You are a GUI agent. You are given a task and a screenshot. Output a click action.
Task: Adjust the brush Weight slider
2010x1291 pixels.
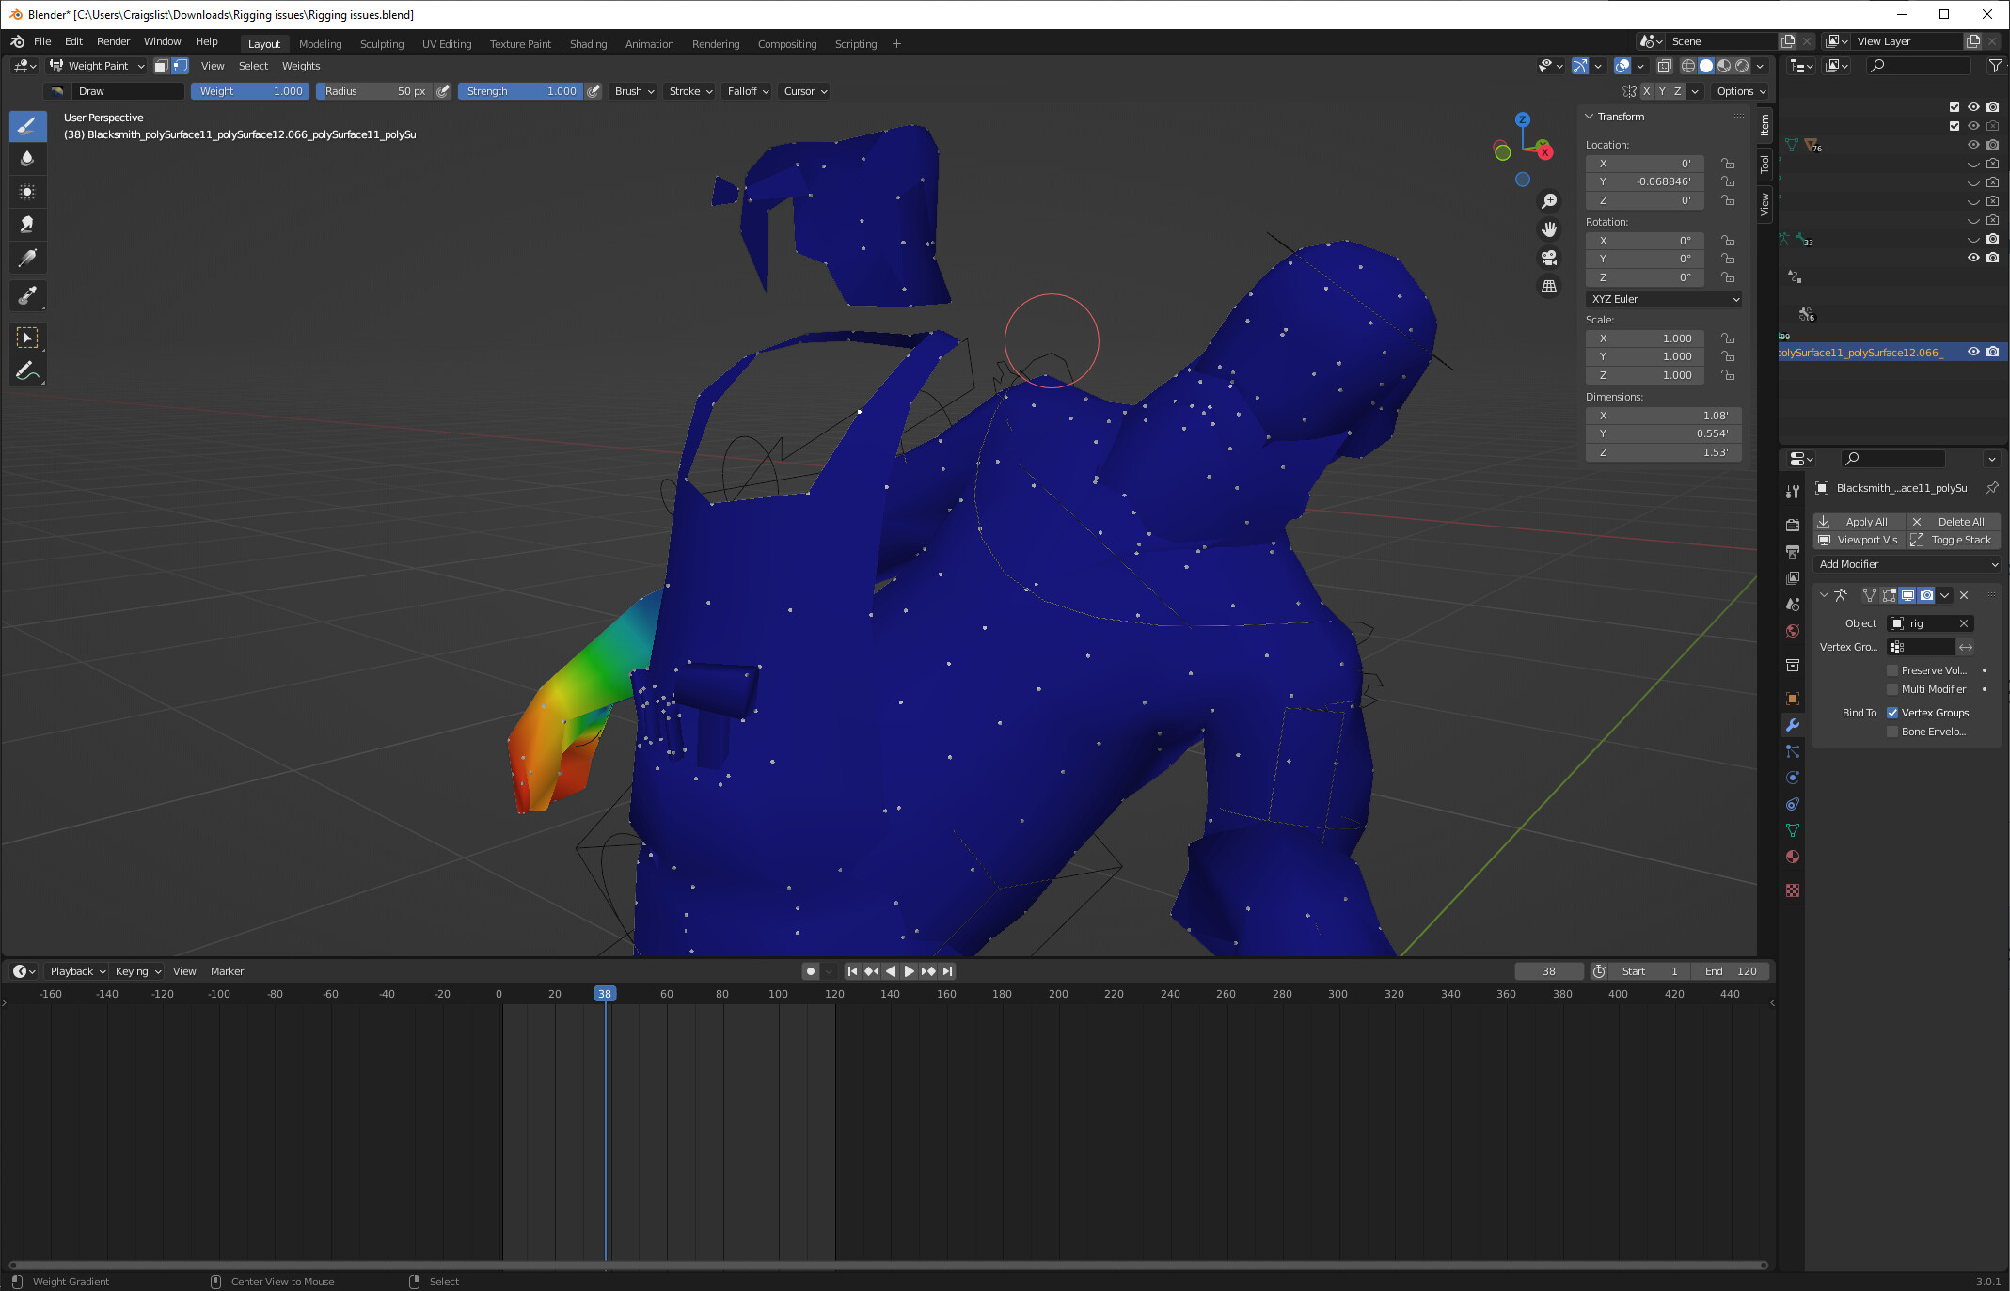250,91
